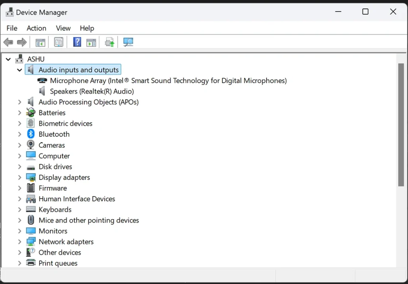Click the Disk drives icon
This screenshot has width=408, height=284.
pos(31,167)
